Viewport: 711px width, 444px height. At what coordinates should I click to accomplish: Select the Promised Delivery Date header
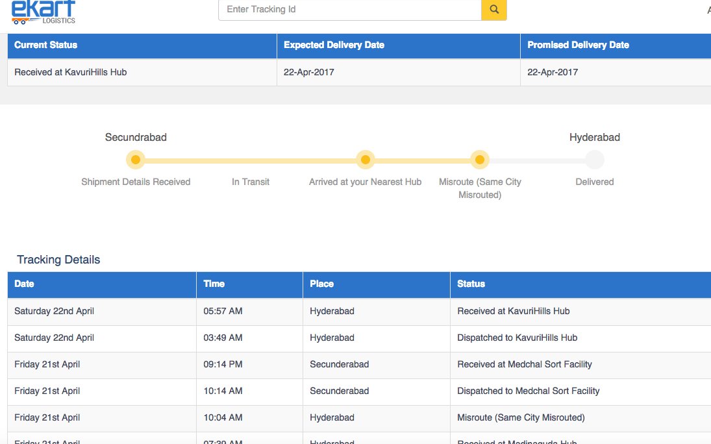click(616, 45)
